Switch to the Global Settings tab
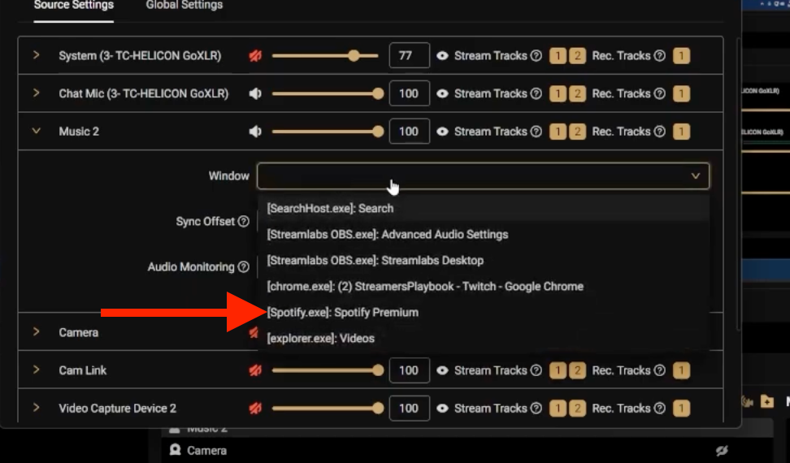The width and height of the screenshot is (790, 463). click(x=184, y=5)
